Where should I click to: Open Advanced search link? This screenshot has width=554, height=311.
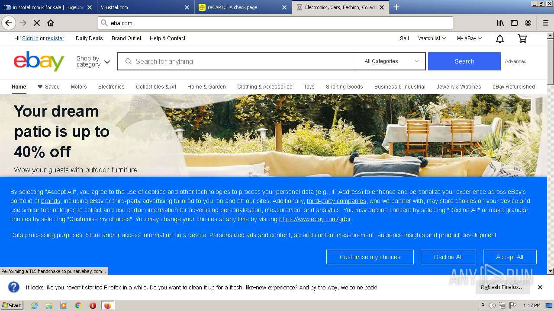(x=516, y=61)
